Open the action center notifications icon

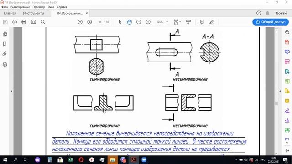285,160
